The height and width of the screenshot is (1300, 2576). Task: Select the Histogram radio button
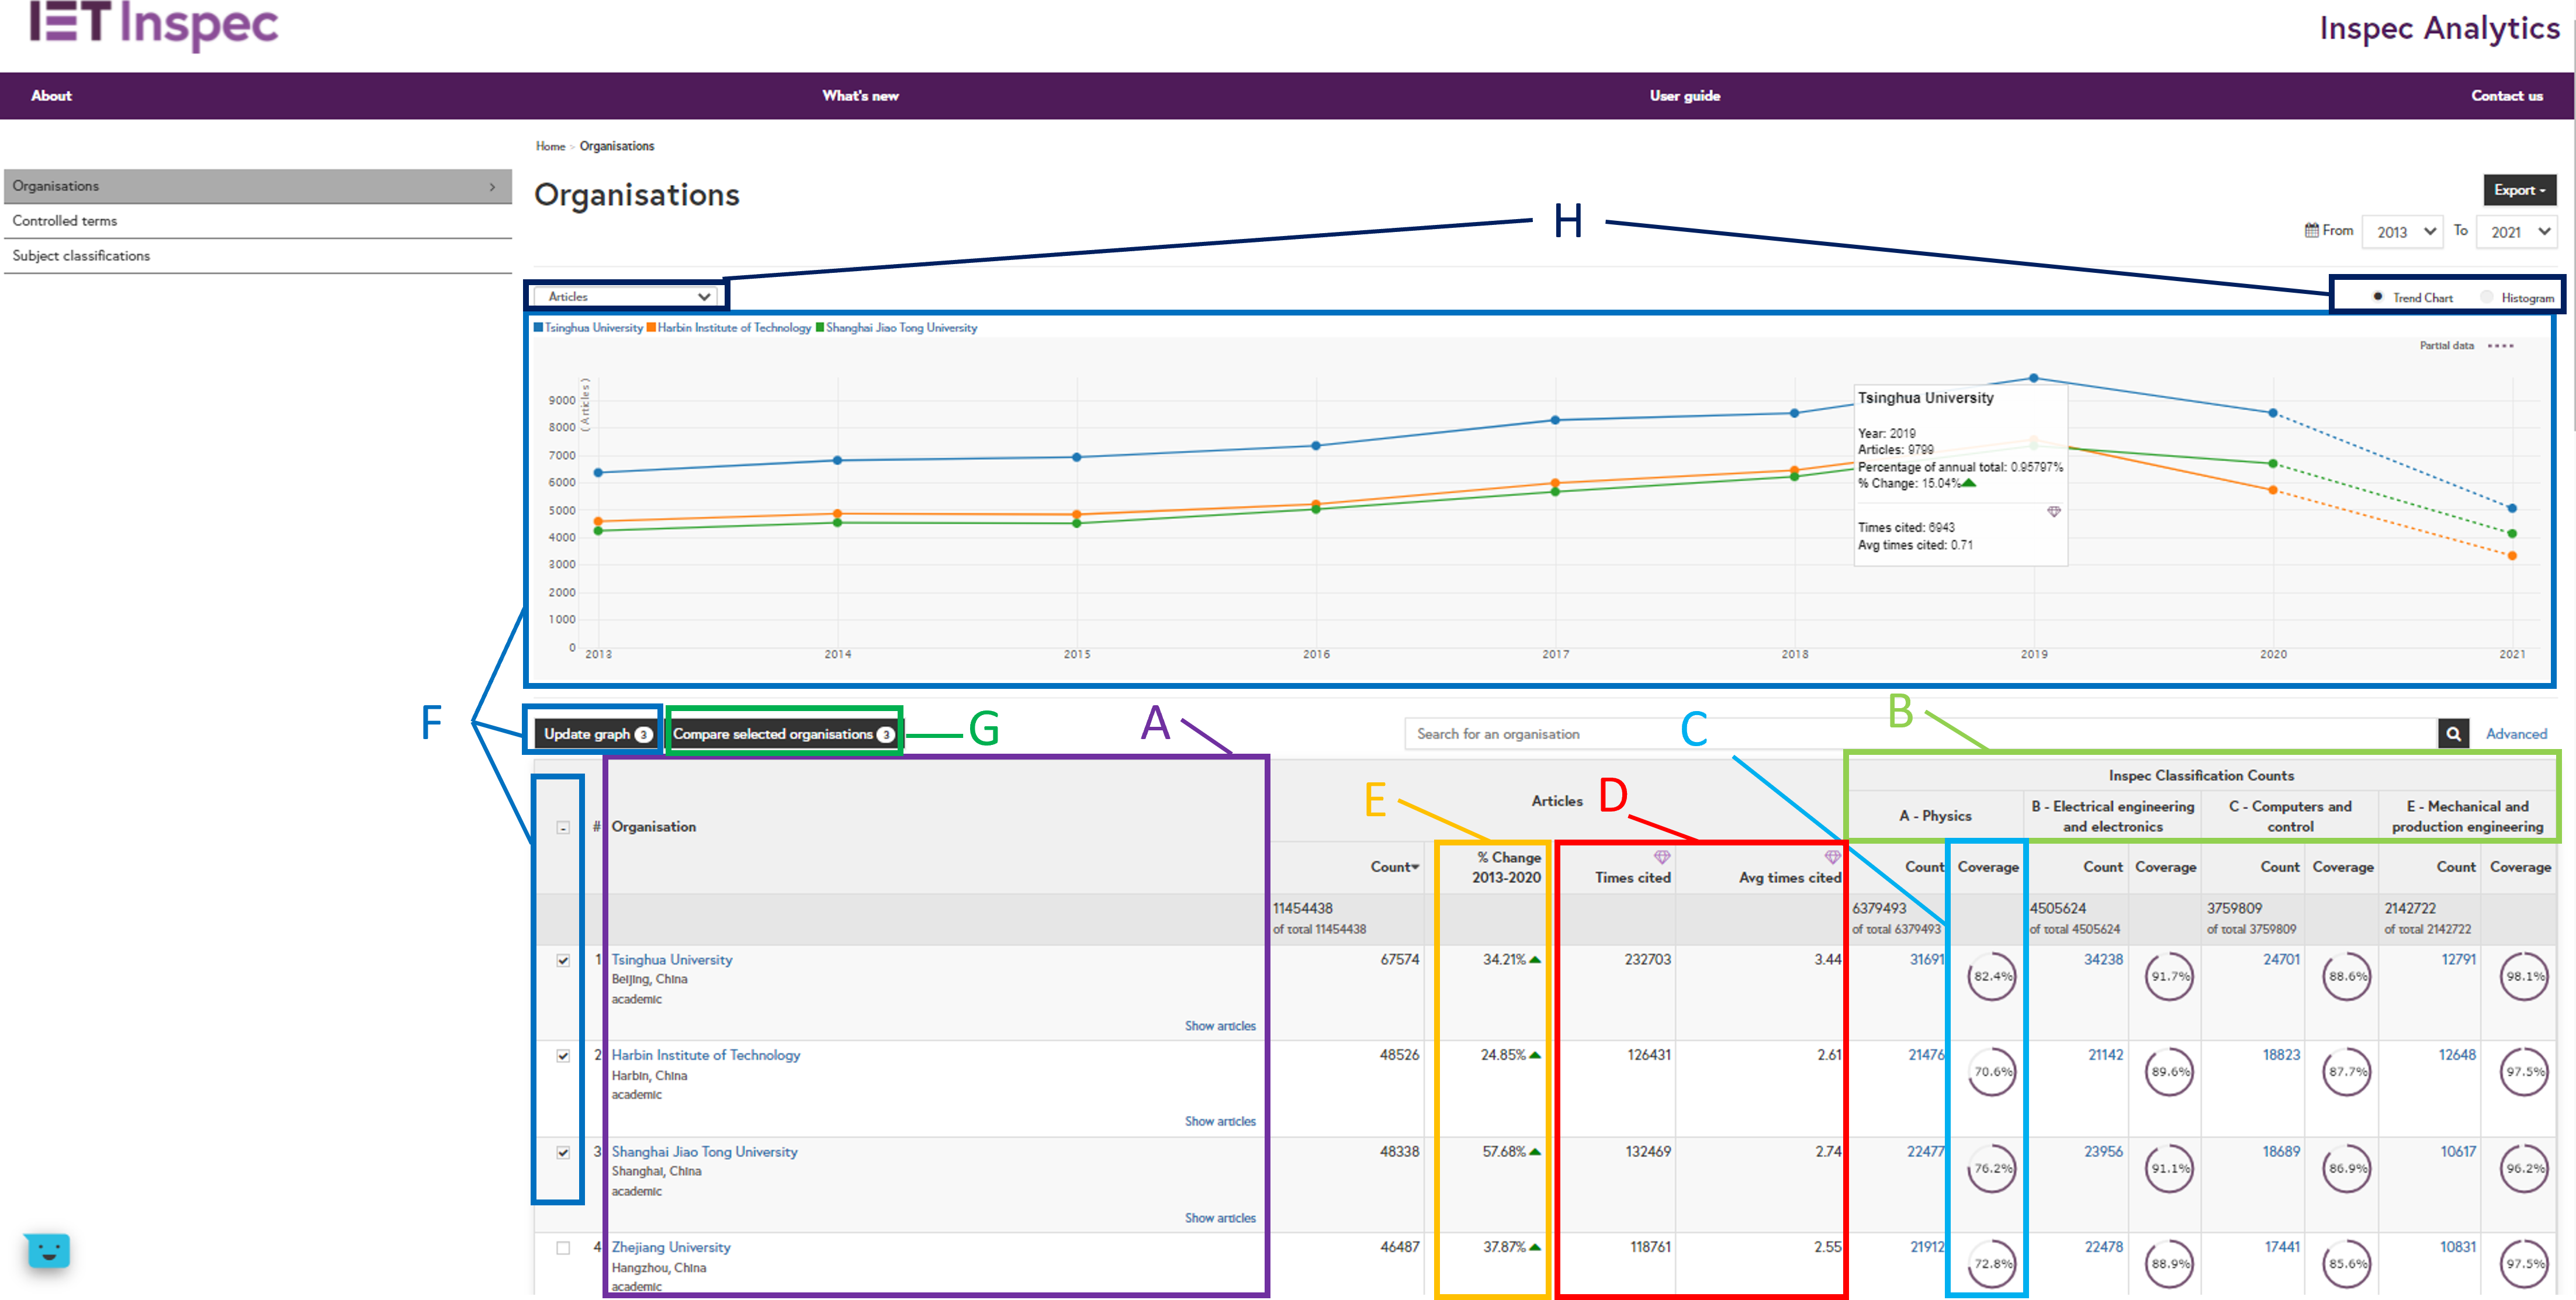2486,297
